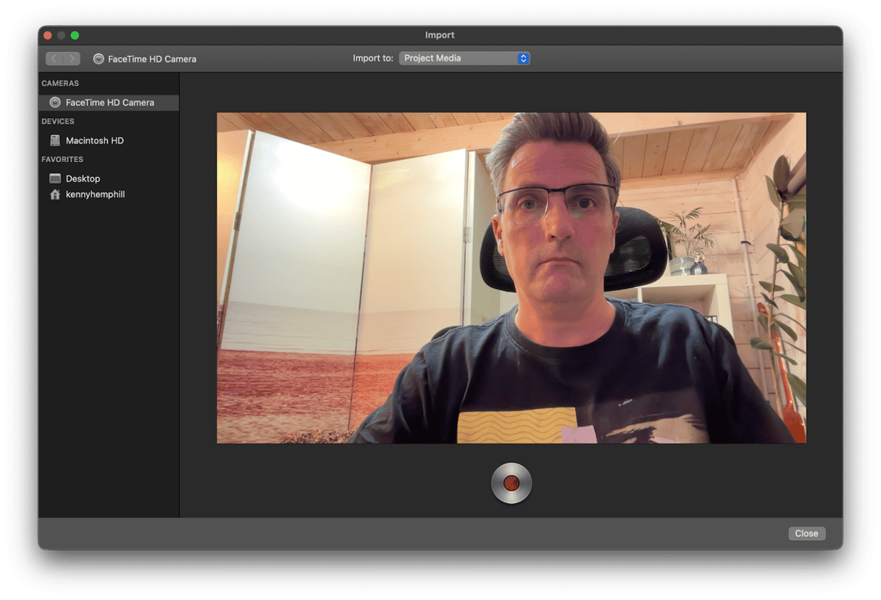Image resolution: width=881 pixels, height=600 pixels.
Task: Select the kennyhemphill label in sidebar
Action: 96,195
